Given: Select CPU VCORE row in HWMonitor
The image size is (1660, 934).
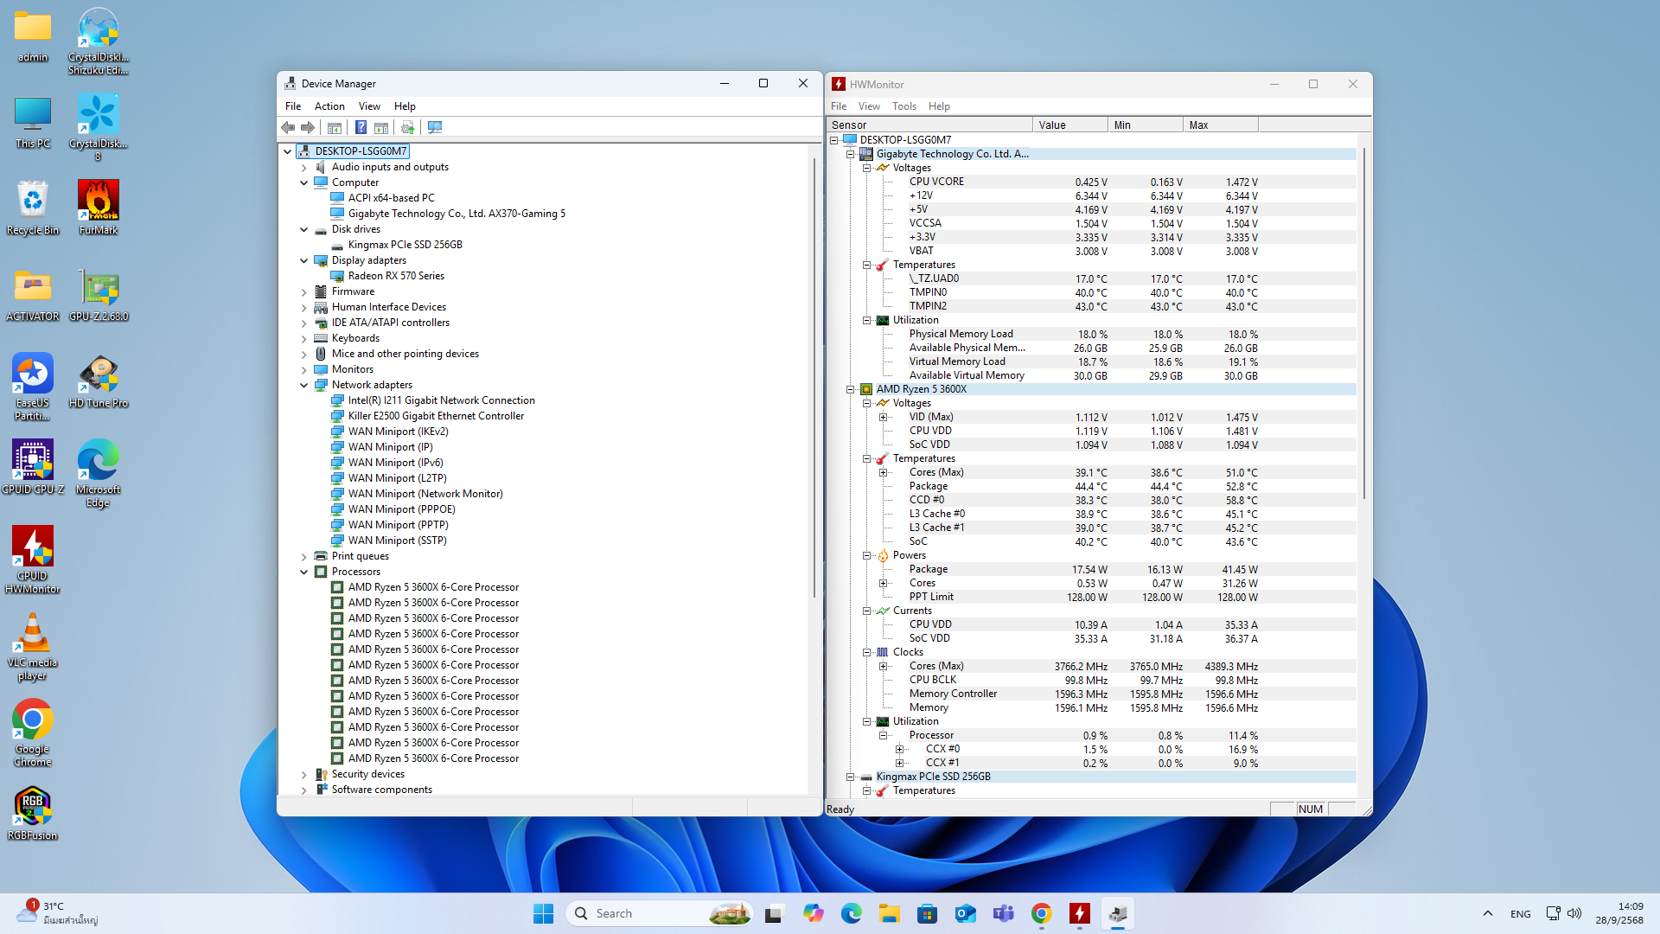Looking at the screenshot, I should coord(1091,182).
